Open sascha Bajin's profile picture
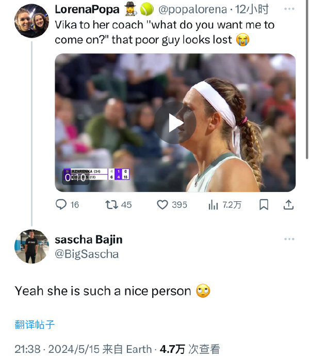This screenshot has width=310, height=357. (x=31, y=246)
